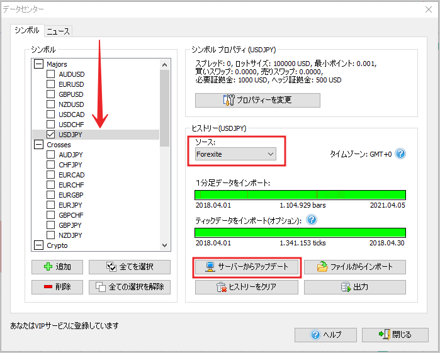Click the timezone help question mark icon

(400, 154)
